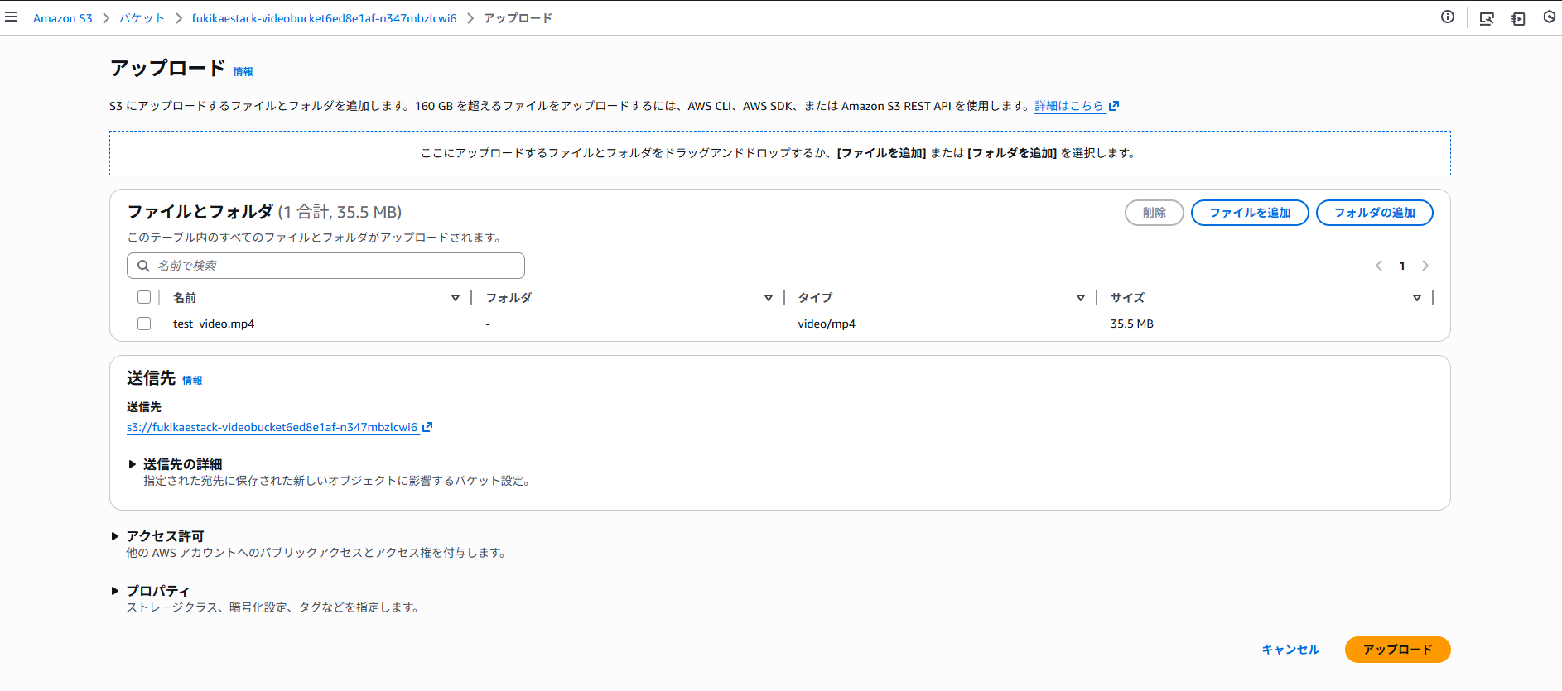Sort by フォルダ column arrow
Image resolution: width=1562 pixels, height=691 pixels.
tap(769, 298)
